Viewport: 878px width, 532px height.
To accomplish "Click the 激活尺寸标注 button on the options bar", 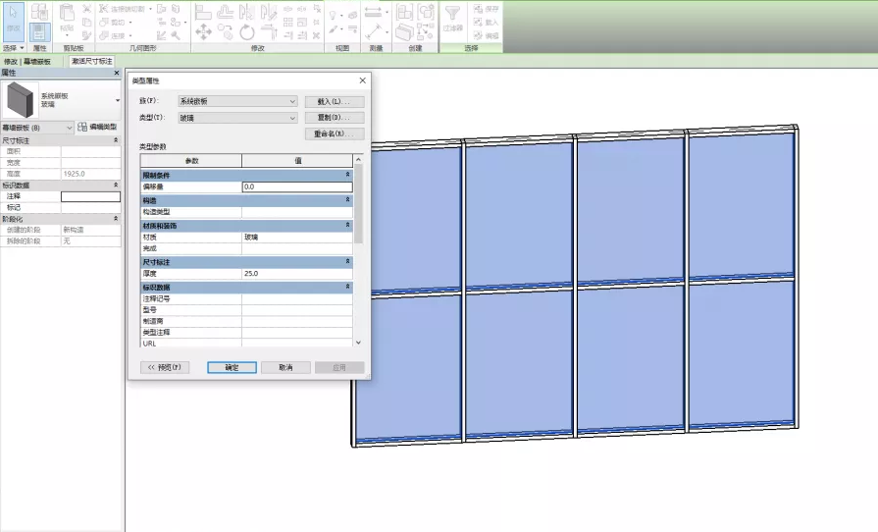I will (x=91, y=61).
